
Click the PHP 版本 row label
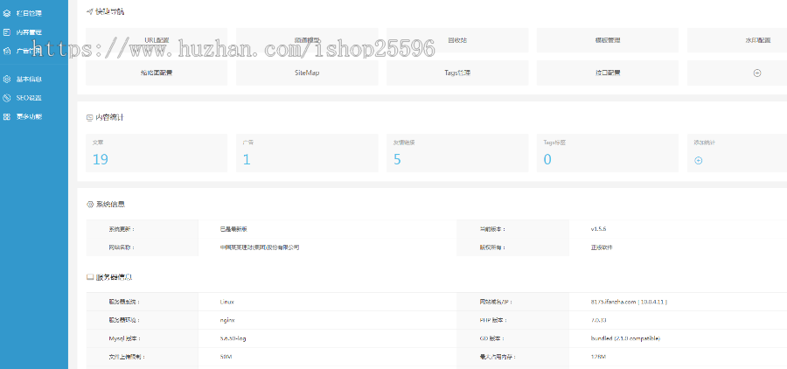coord(493,320)
